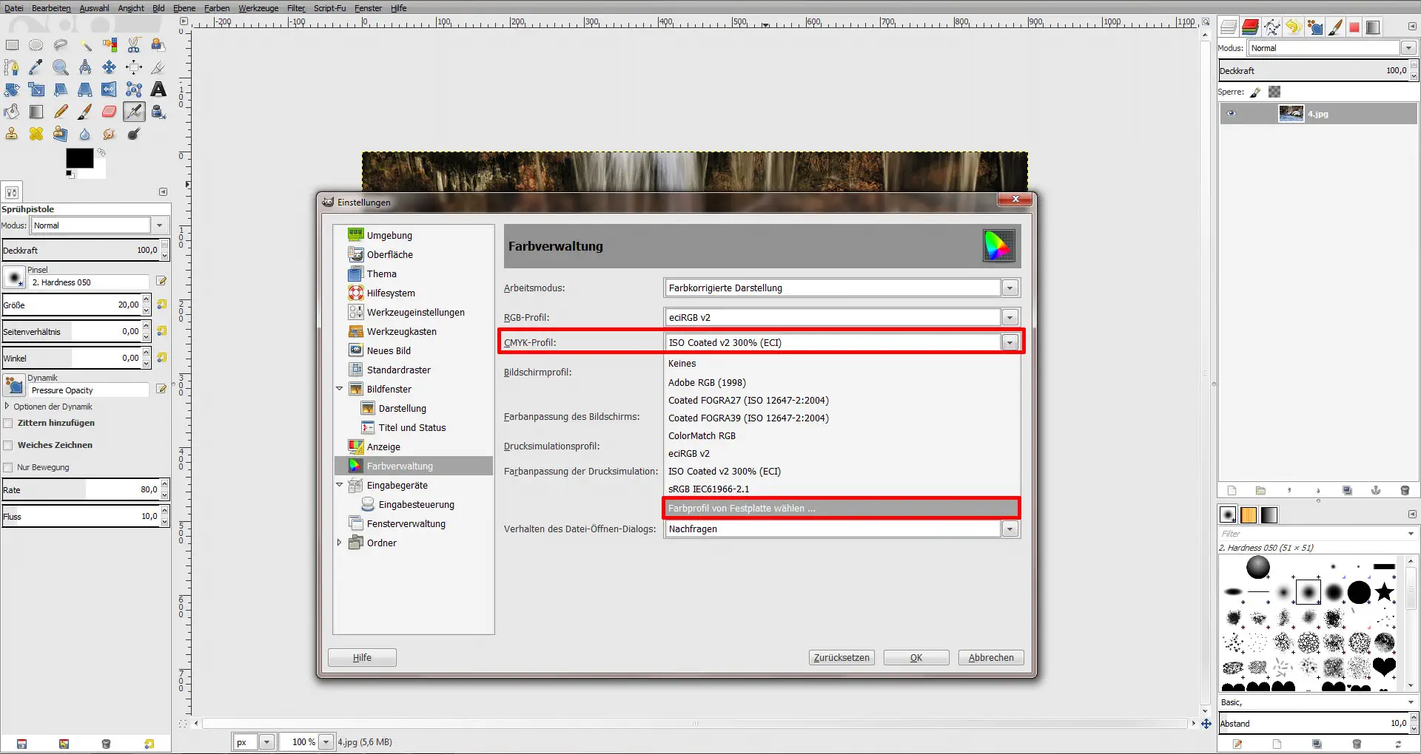Activate the Fuzzy Select magic wand tool
1421x754 pixels.
86,44
